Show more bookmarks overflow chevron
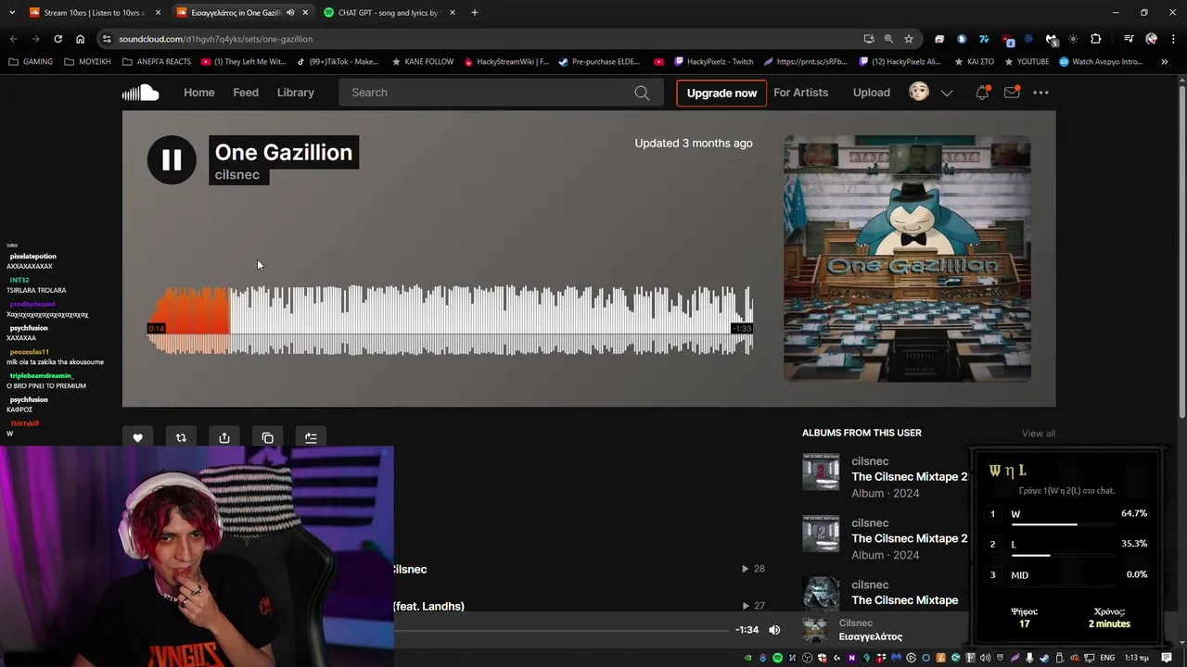Screen dimensions: 1187x667 click(1165, 62)
